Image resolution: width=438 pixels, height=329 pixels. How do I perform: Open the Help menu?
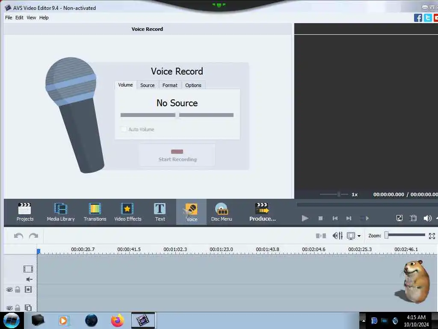44,17
